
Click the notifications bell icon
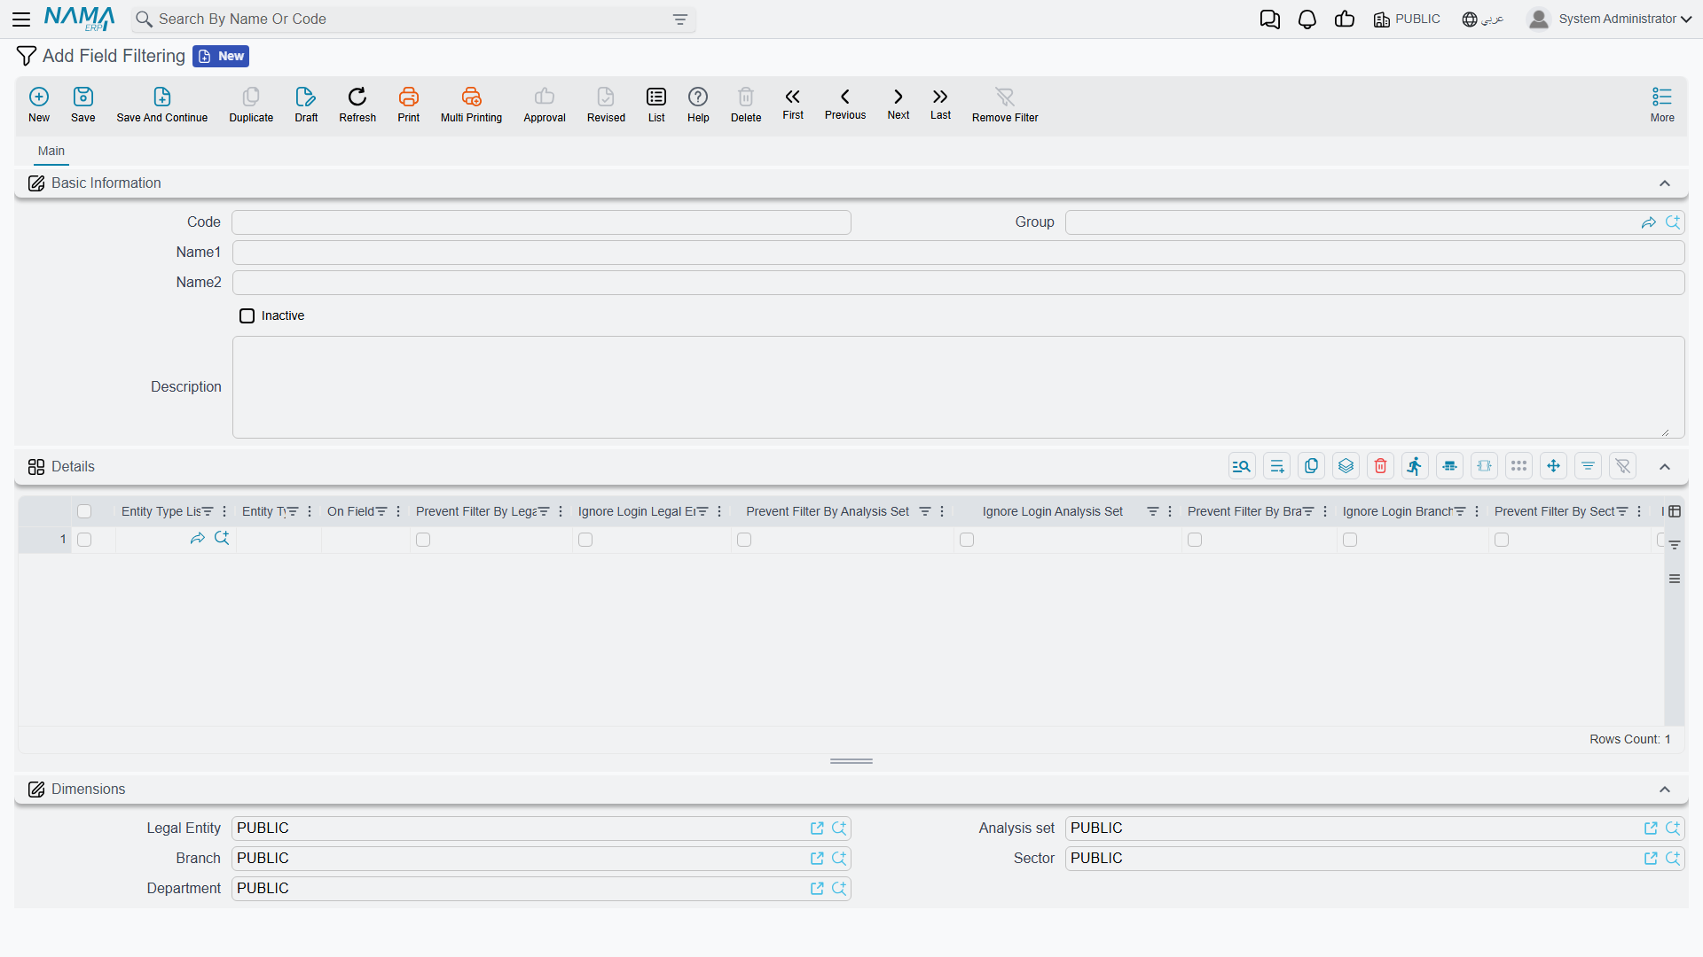coord(1307,19)
